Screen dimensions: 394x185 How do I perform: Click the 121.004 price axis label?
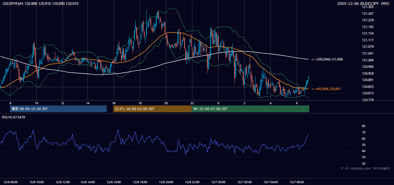[368, 60]
